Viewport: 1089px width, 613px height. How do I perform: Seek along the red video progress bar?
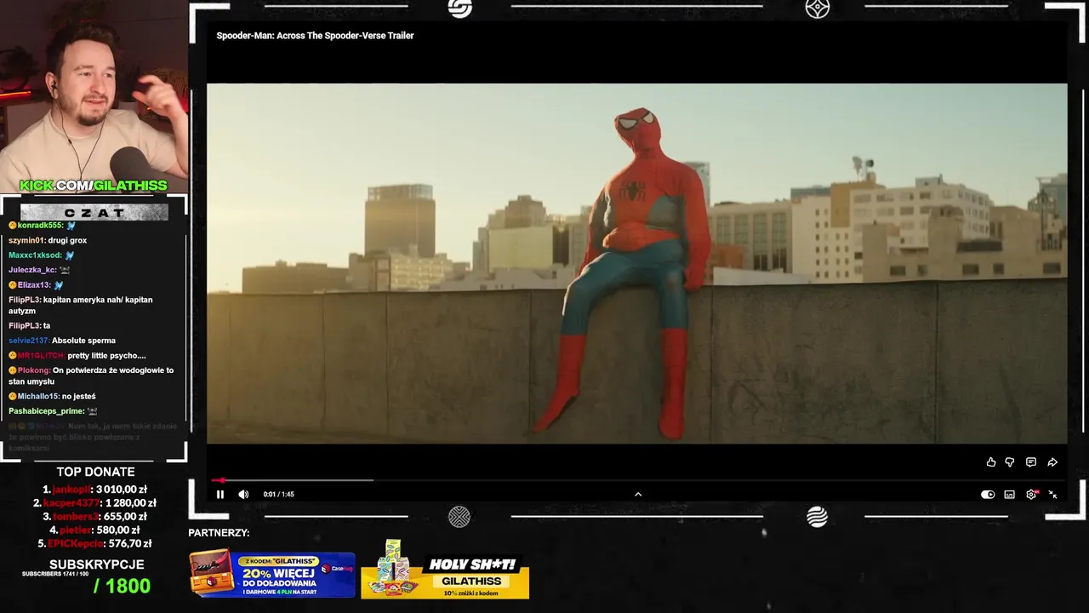click(636, 480)
